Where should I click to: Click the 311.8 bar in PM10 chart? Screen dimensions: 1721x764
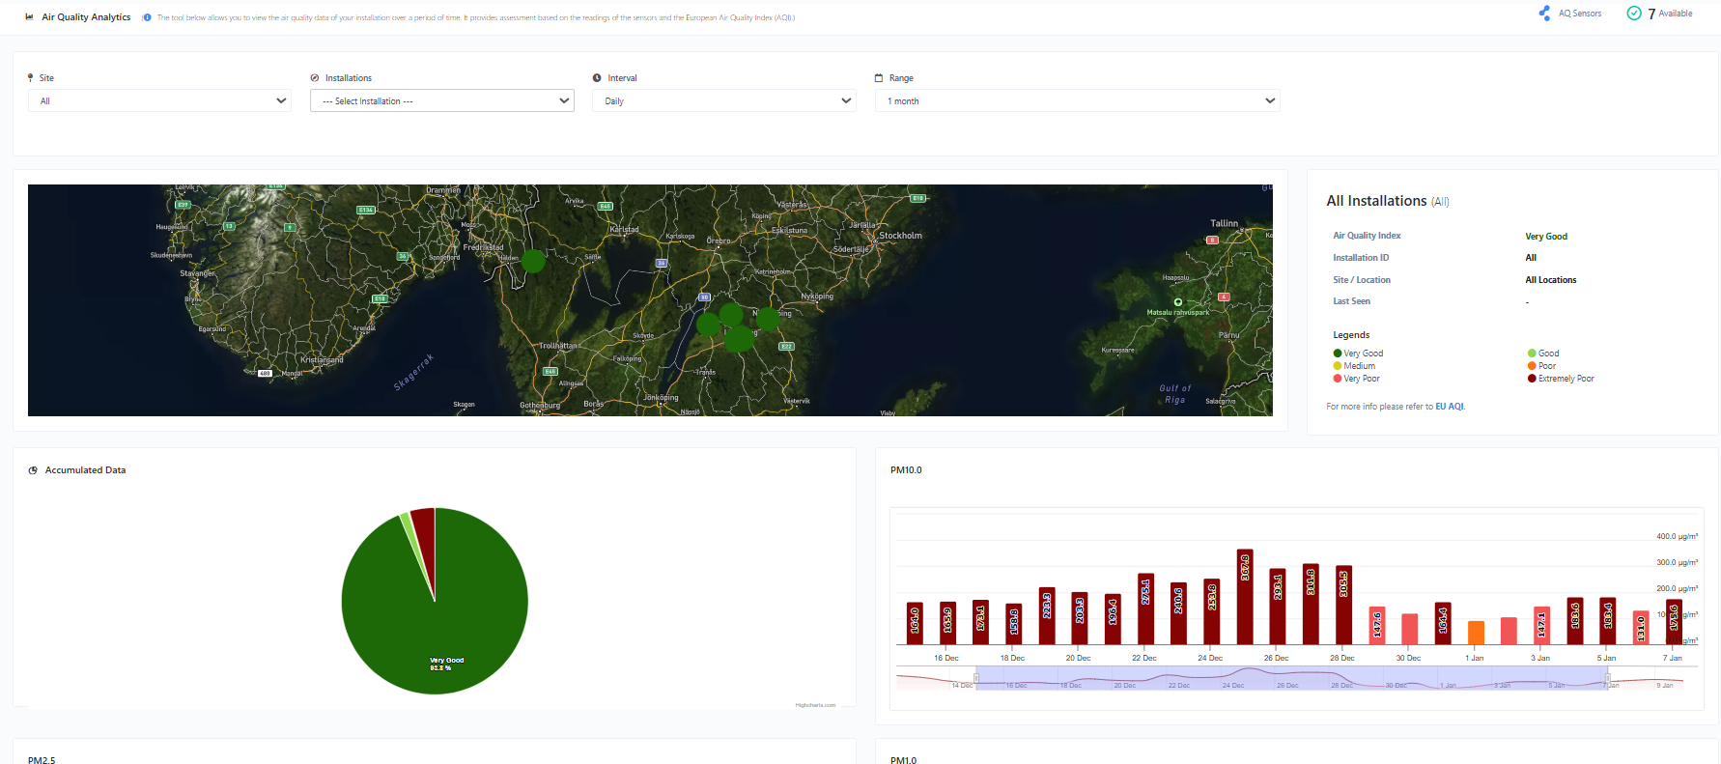tap(1311, 604)
